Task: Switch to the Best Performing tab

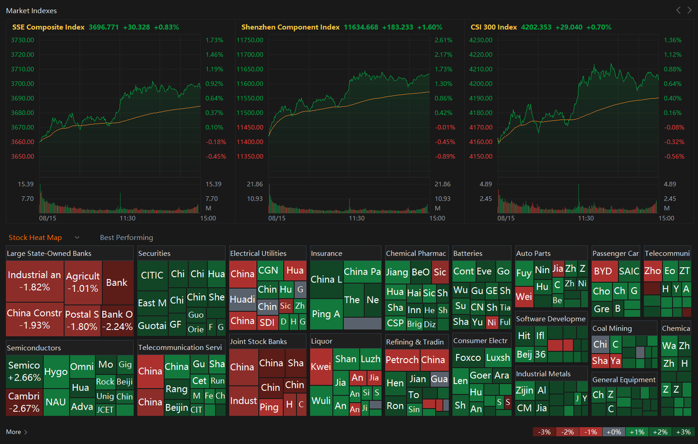Action: [126, 238]
